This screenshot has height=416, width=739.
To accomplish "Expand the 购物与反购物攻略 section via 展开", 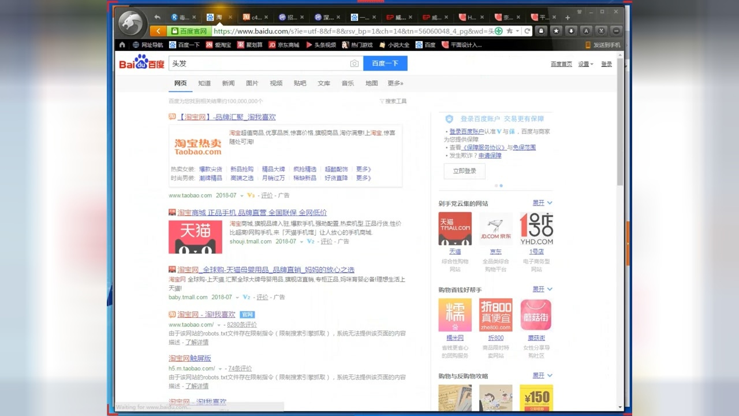I will (x=542, y=376).
